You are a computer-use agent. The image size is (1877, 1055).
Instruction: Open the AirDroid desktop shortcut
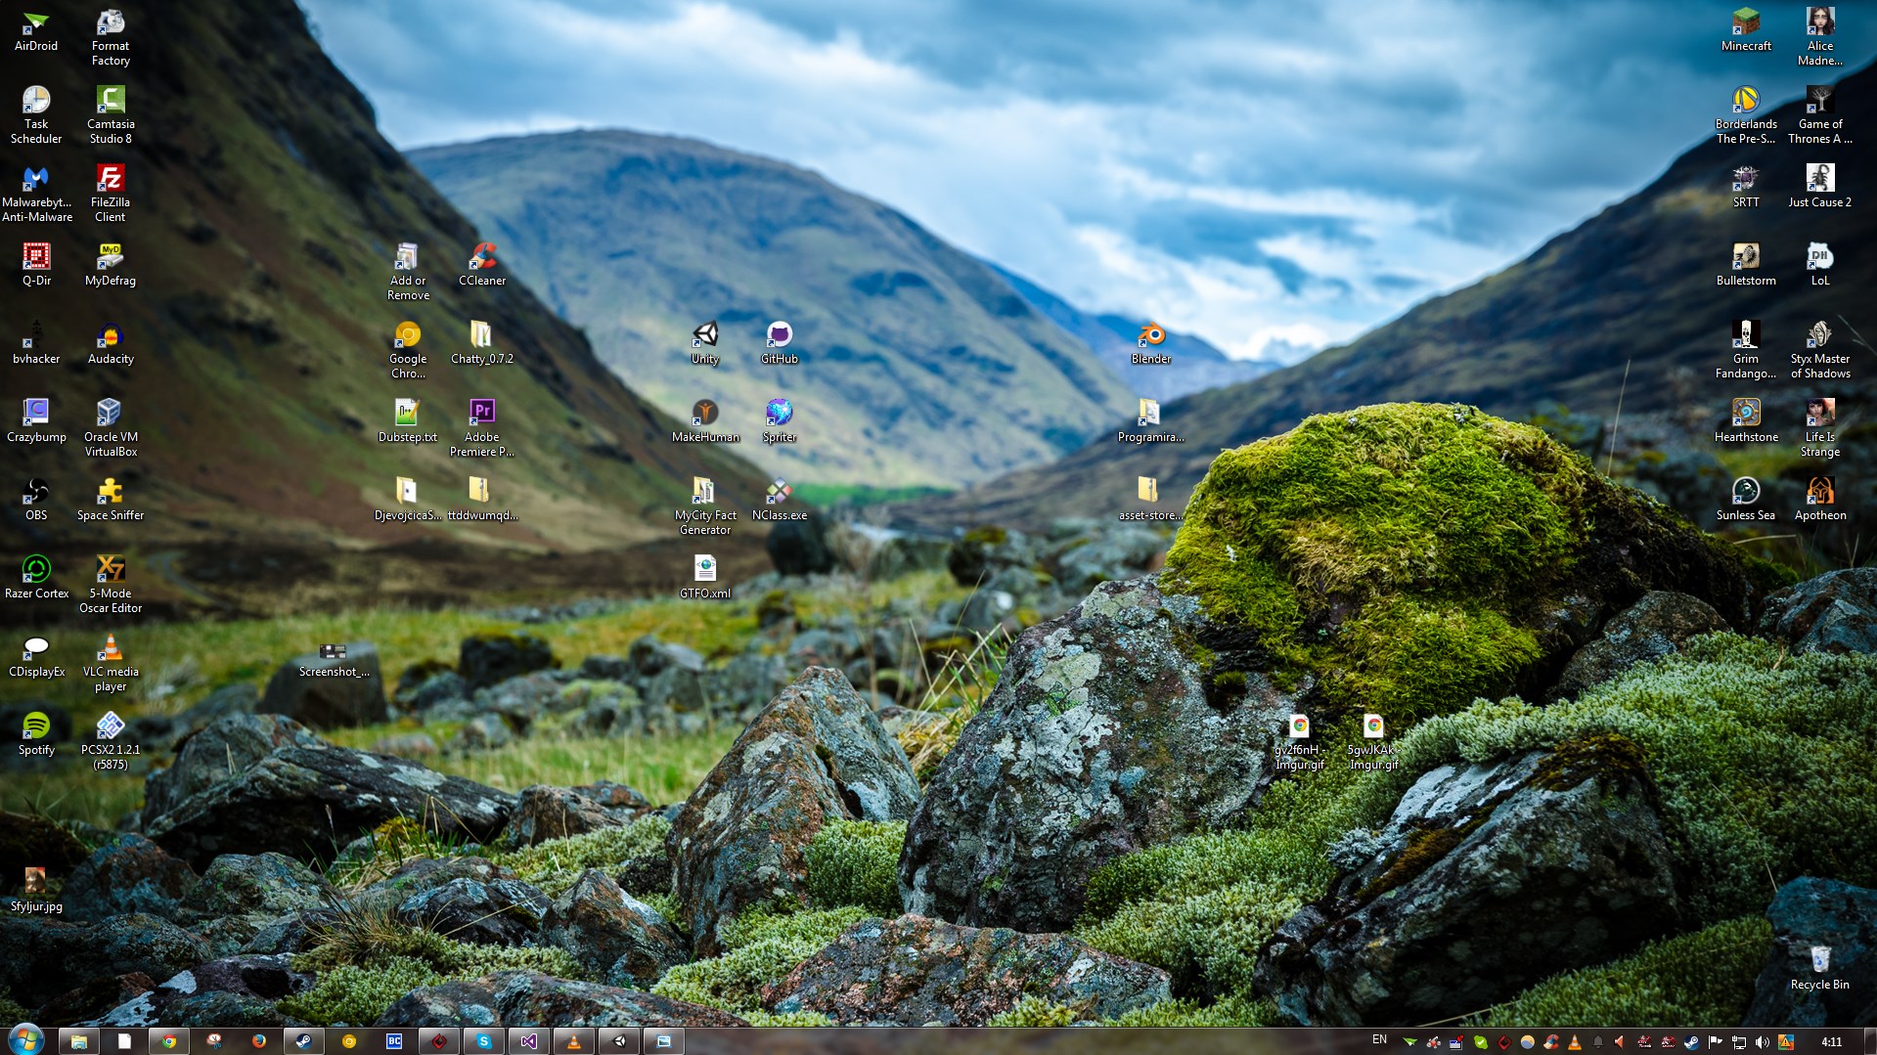[36, 30]
